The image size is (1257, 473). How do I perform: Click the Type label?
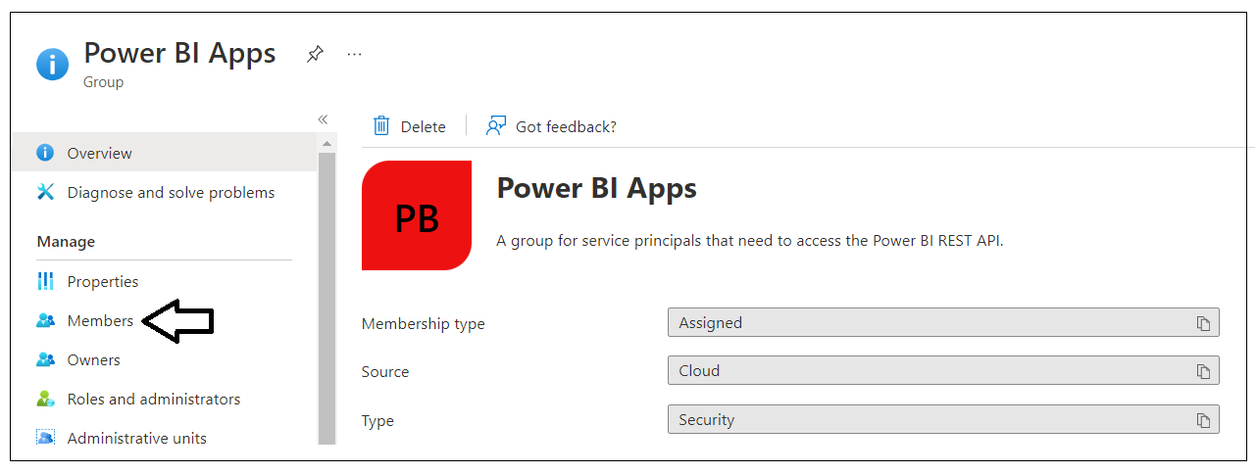point(377,420)
